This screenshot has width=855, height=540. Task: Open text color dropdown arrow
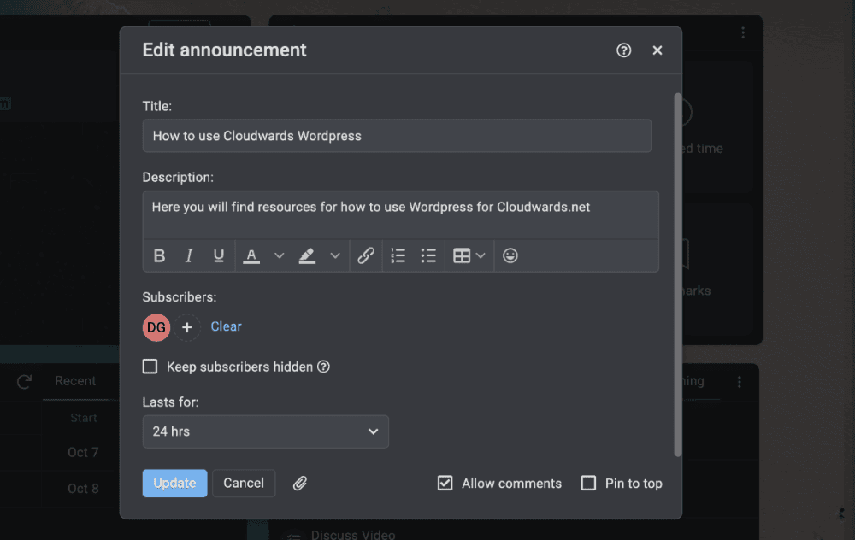point(280,255)
